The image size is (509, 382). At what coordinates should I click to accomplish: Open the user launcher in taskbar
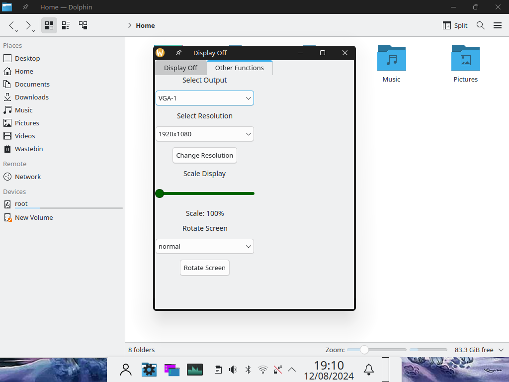click(x=126, y=370)
